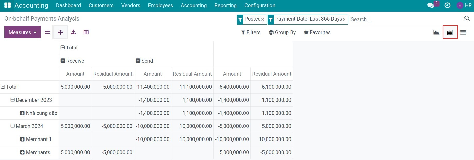Open the Favorites dropdown
474x160 pixels.
317,32
